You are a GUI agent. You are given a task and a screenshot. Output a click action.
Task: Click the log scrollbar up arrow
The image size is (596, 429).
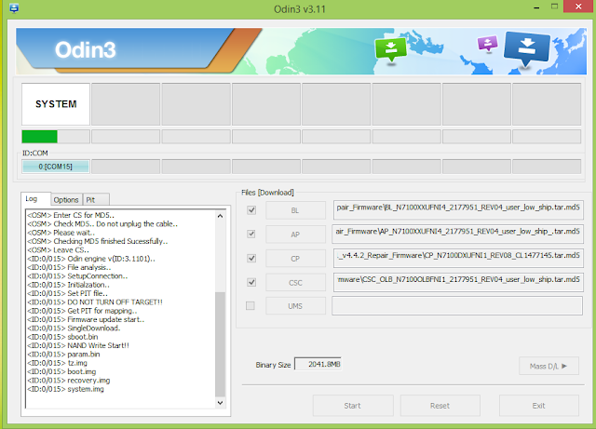coord(220,216)
